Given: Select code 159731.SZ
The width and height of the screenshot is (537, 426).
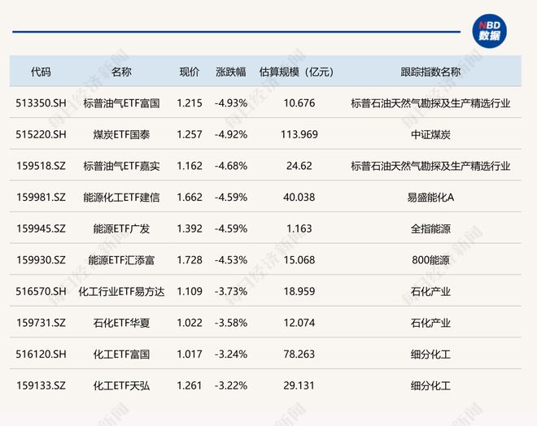Looking at the screenshot, I should tap(41, 323).
